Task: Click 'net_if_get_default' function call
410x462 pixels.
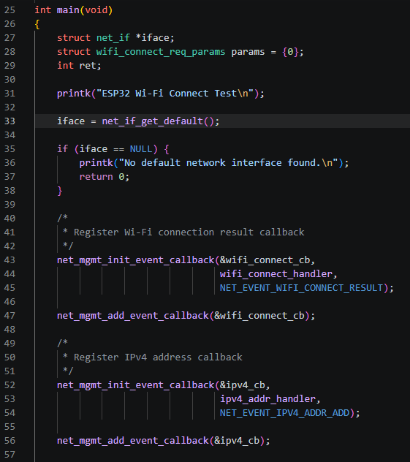Action: click(x=153, y=121)
